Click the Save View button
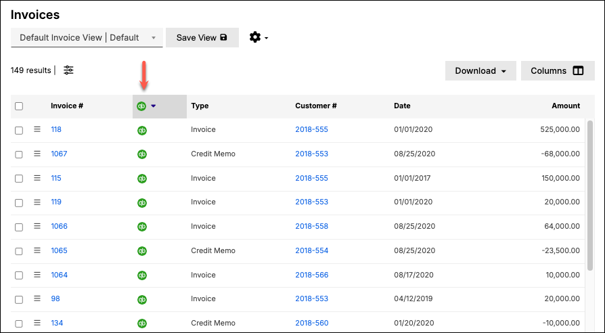This screenshot has width=605, height=333. point(202,37)
